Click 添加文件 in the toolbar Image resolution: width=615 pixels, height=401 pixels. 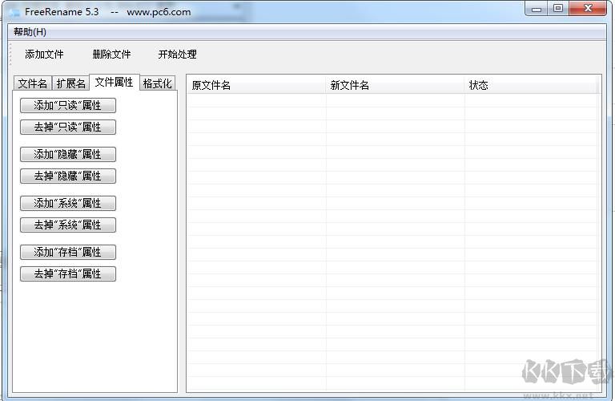click(44, 55)
